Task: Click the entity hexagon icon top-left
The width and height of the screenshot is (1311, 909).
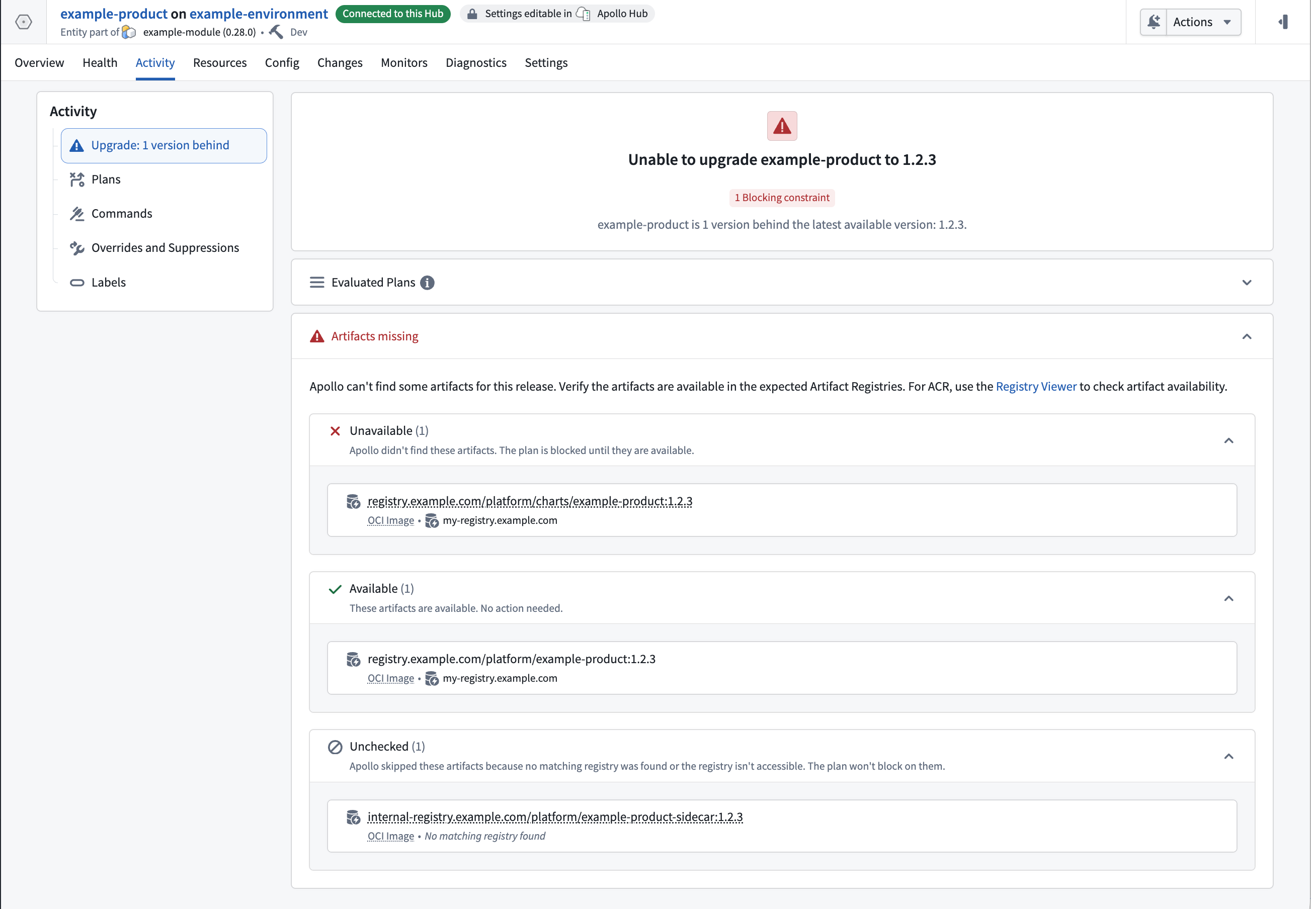Action: click(x=23, y=22)
